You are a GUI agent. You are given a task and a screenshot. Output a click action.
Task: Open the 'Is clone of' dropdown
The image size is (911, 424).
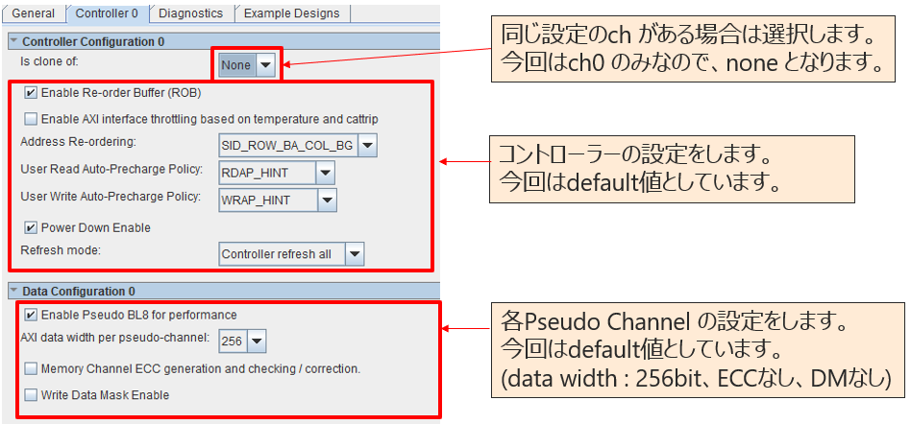(265, 64)
